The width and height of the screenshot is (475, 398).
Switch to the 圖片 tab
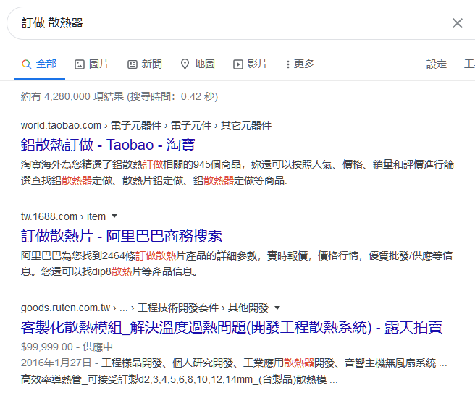pos(92,64)
